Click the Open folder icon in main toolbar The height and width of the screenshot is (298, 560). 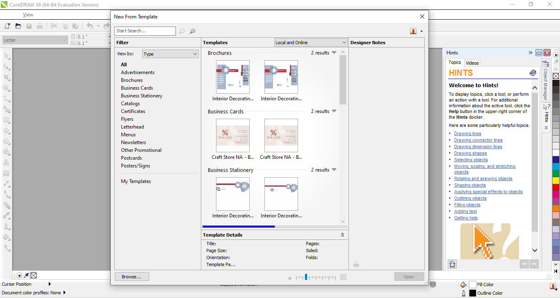[x=18, y=26]
